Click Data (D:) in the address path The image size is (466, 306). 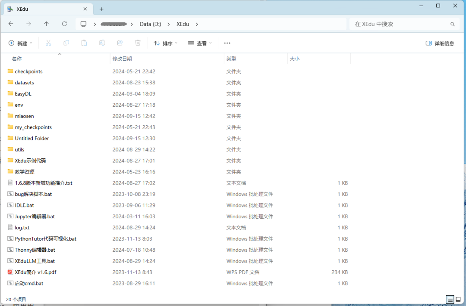pos(151,24)
